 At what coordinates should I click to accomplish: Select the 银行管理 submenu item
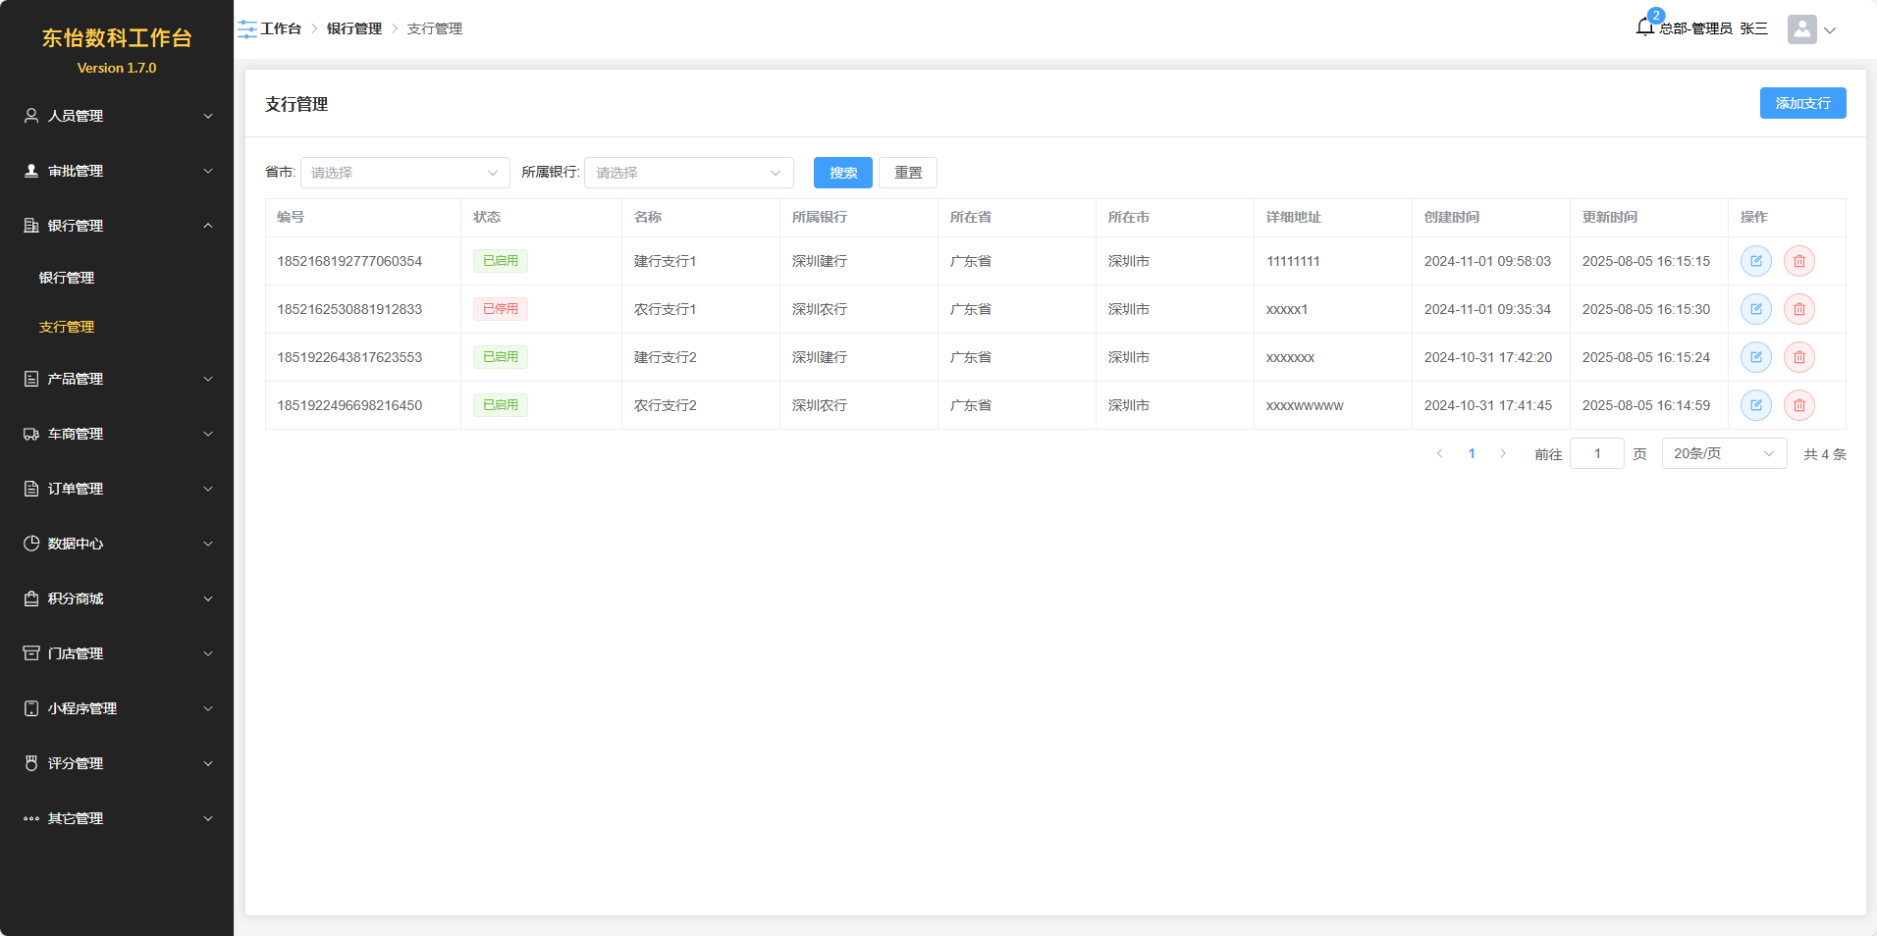pyautogui.click(x=67, y=278)
